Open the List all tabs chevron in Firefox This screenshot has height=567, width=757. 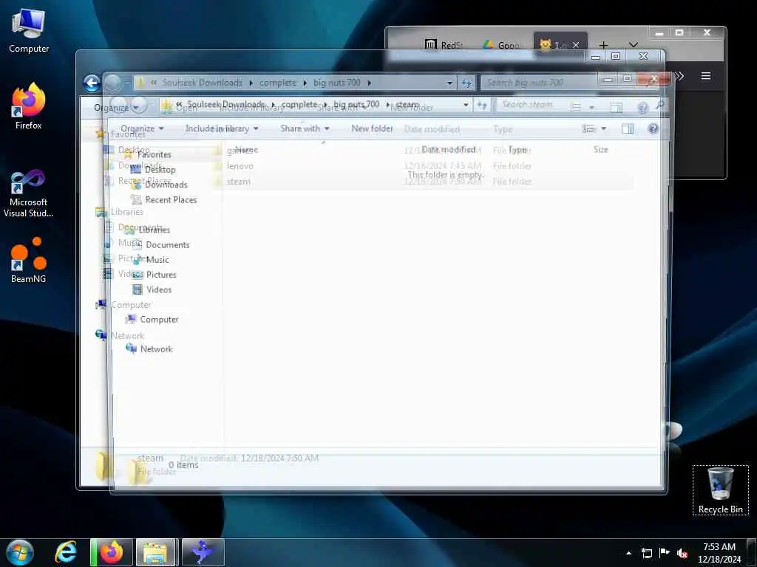(x=634, y=45)
